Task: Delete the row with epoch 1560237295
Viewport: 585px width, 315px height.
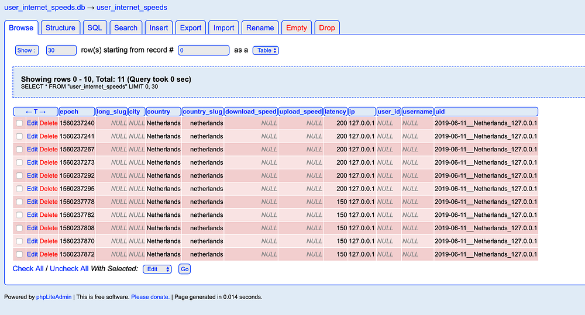Action: coord(49,189)
